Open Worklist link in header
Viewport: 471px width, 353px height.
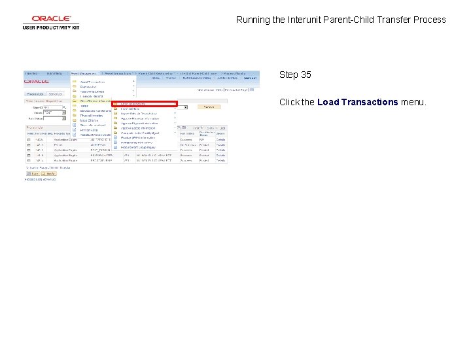click(171, 78)
